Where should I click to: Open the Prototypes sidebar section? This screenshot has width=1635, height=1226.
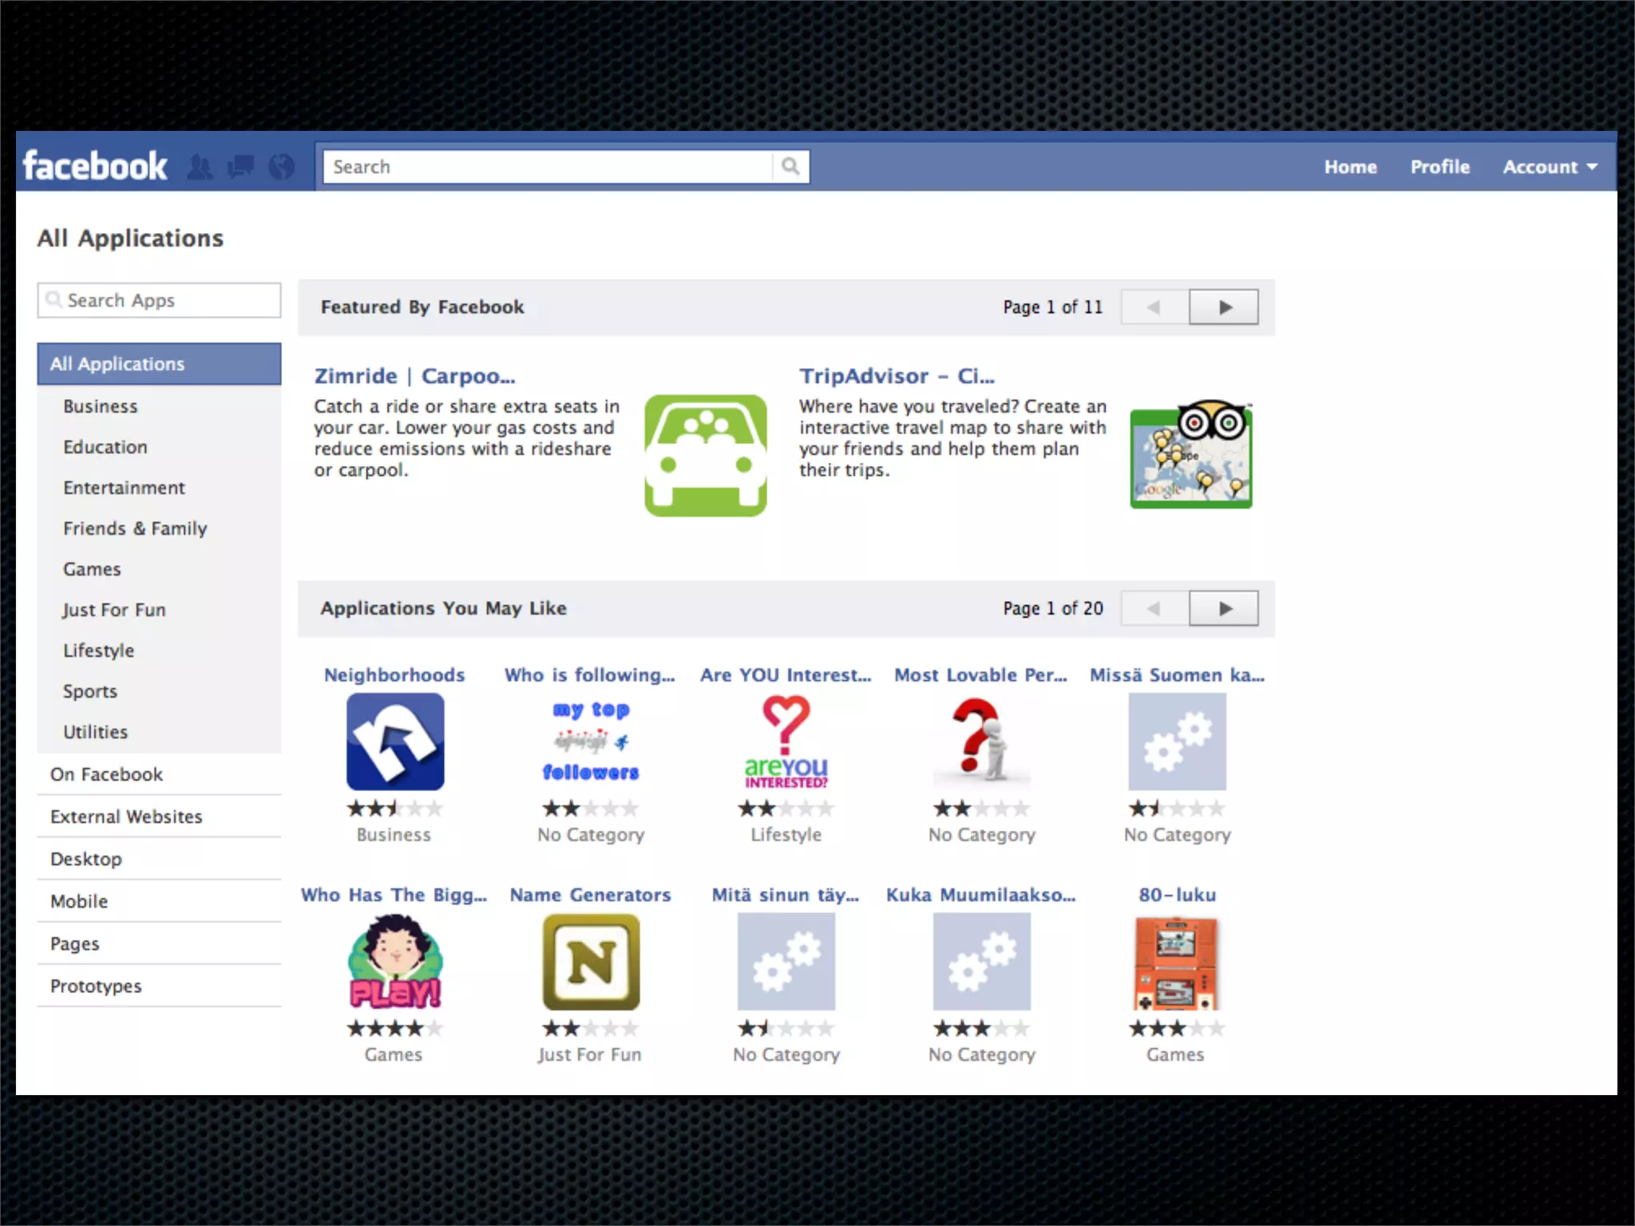coord(96,986)
